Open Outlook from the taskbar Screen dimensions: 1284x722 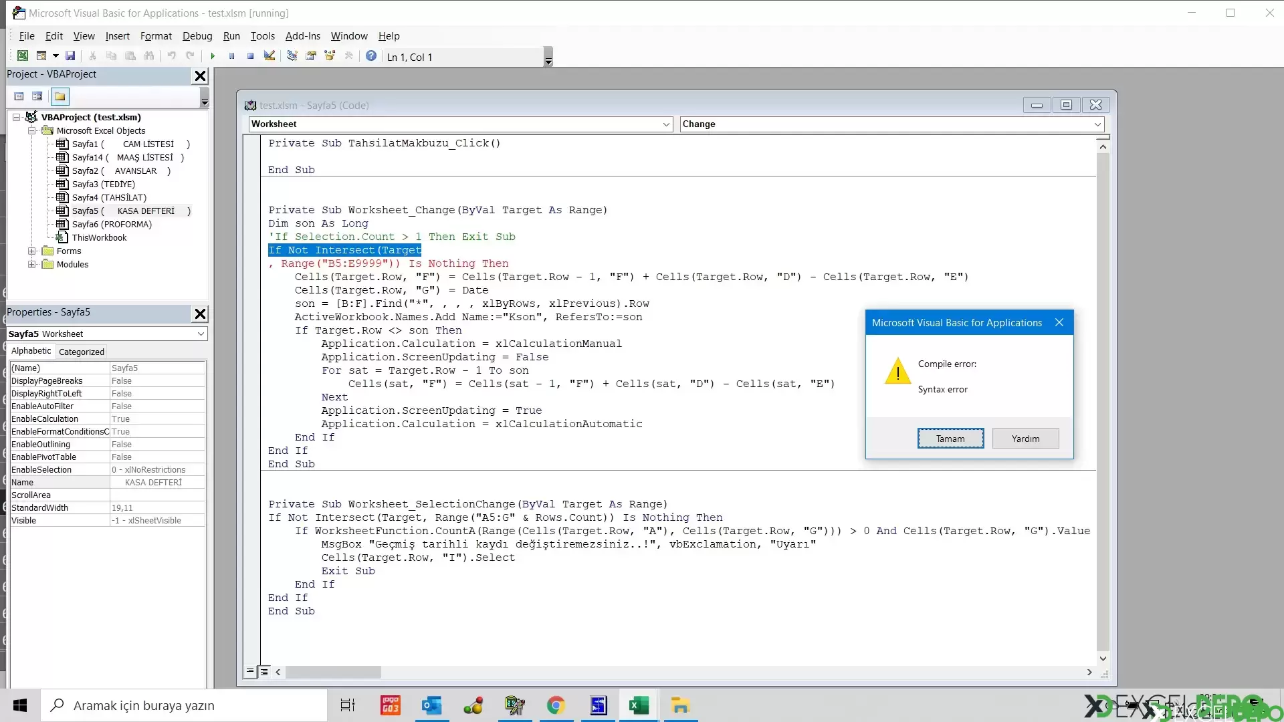(432, 705)
